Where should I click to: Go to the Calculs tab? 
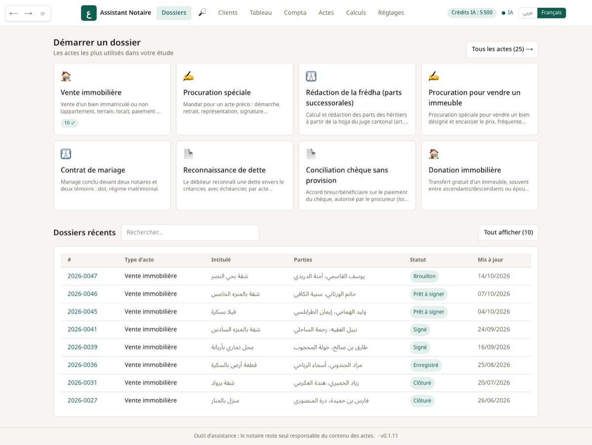pyautogui.click(x=356, y=13)
